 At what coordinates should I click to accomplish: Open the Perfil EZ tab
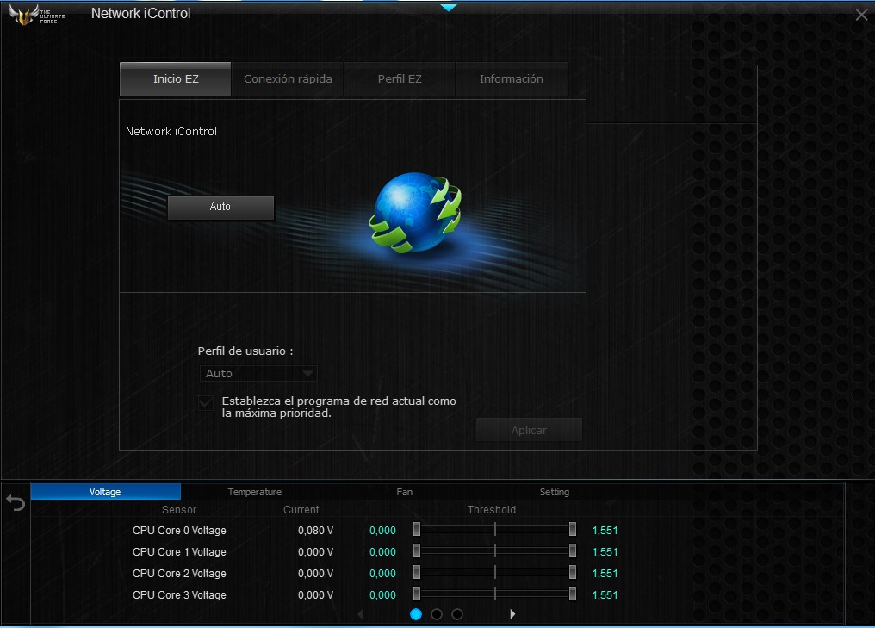point(400,79)
